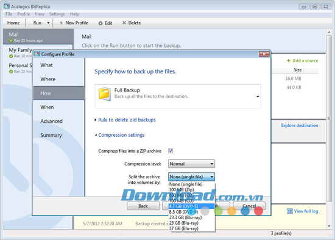Image resolution: width=335 pixels, height=240 pixels.
Task: Click the Run toolbar button
Action: point(37,23)
